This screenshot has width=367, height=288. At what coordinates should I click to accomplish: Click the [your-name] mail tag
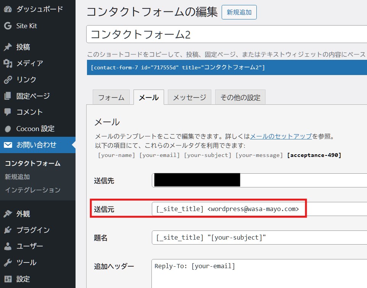click(x=117, y=155)
